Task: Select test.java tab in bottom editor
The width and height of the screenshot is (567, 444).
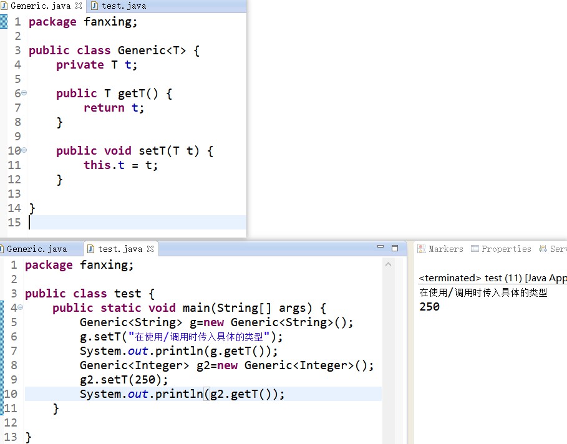Action: pyautogui.click(x=120, y=249)
